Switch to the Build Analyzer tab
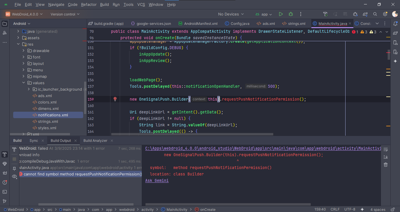Viewport: 400px width, 212px height. (x=95, y=141)
